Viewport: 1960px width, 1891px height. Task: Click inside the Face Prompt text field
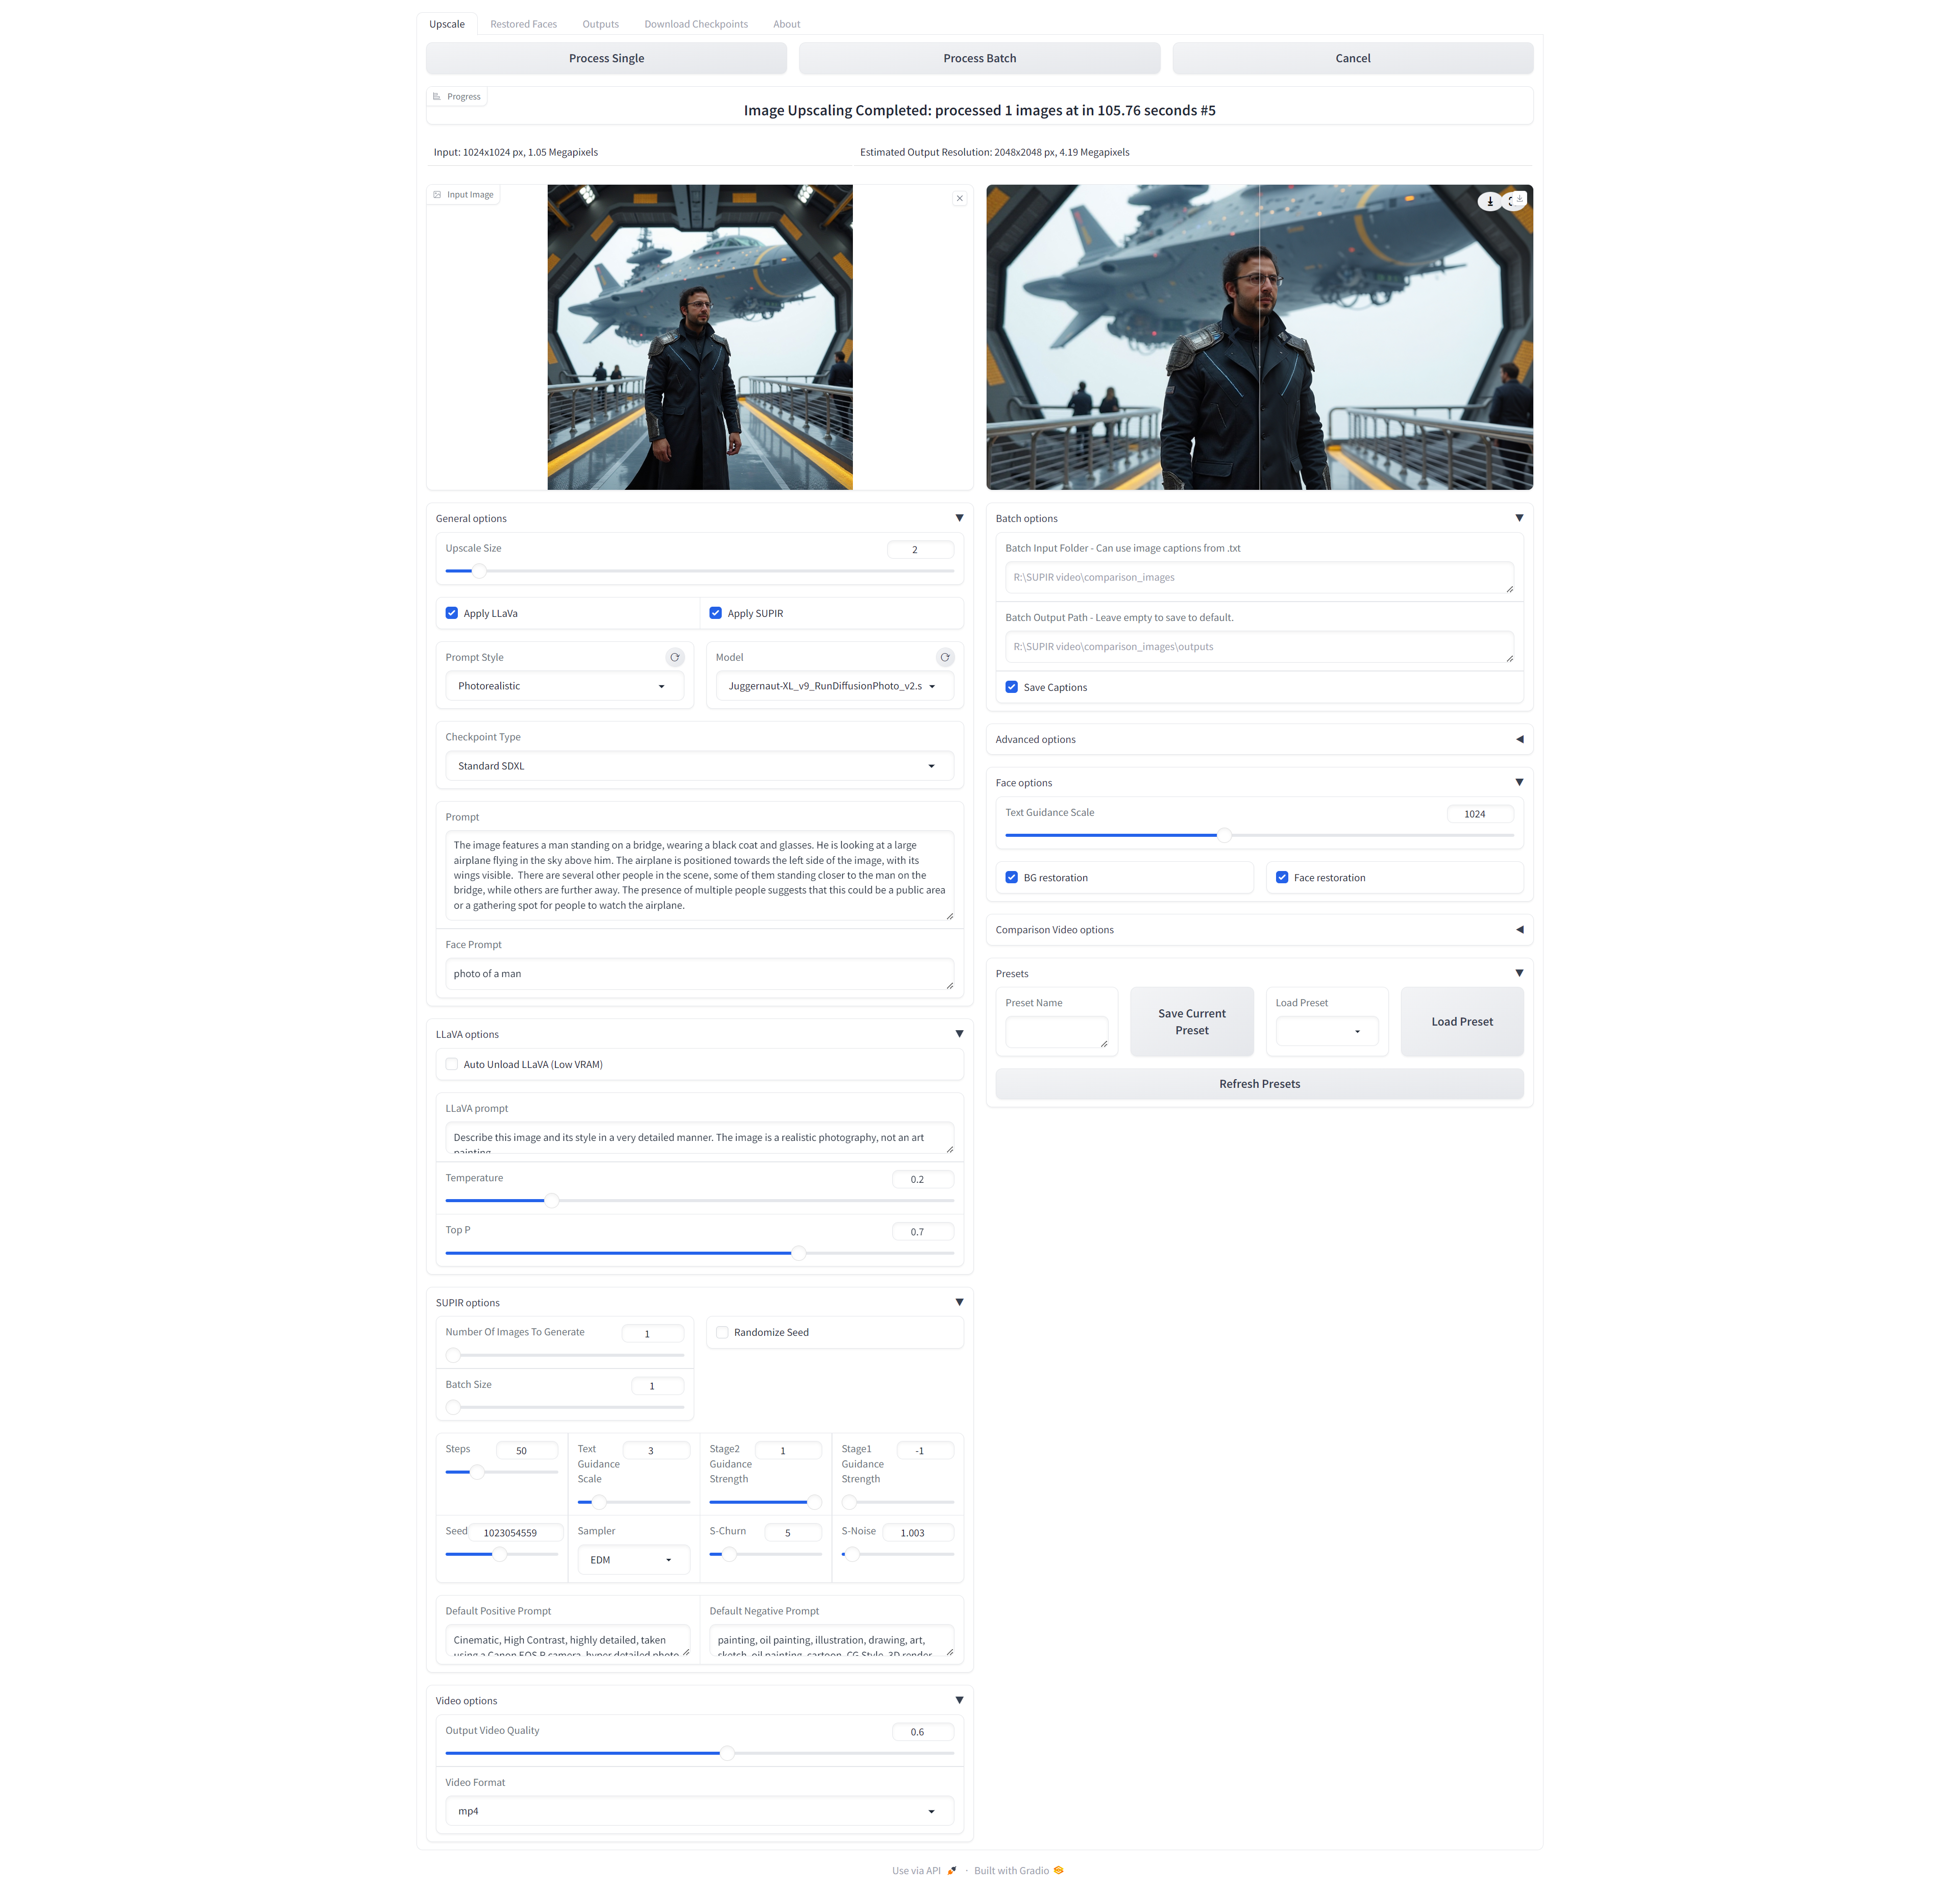coord(699,974)
